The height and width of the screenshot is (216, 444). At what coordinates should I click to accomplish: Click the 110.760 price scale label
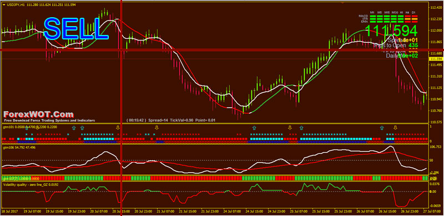tap(436, 110)
